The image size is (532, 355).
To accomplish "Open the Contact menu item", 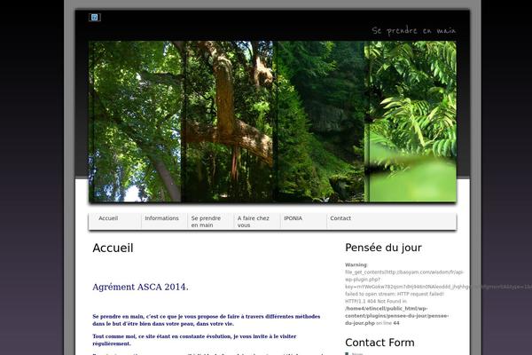I will 340,218.
